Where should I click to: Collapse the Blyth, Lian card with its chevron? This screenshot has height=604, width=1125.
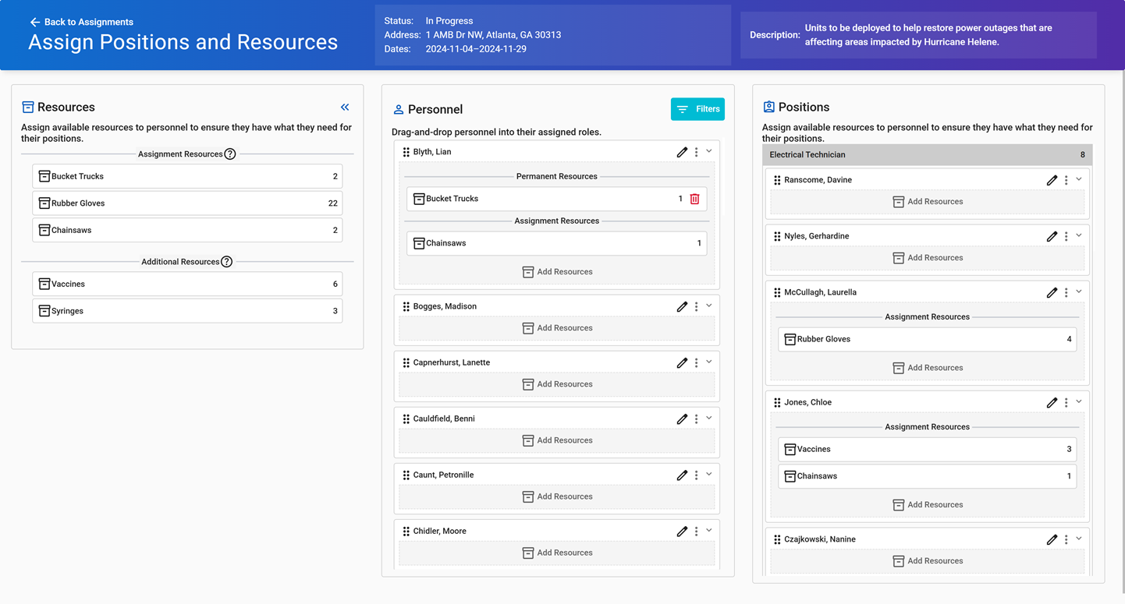(x=708, y=151)
